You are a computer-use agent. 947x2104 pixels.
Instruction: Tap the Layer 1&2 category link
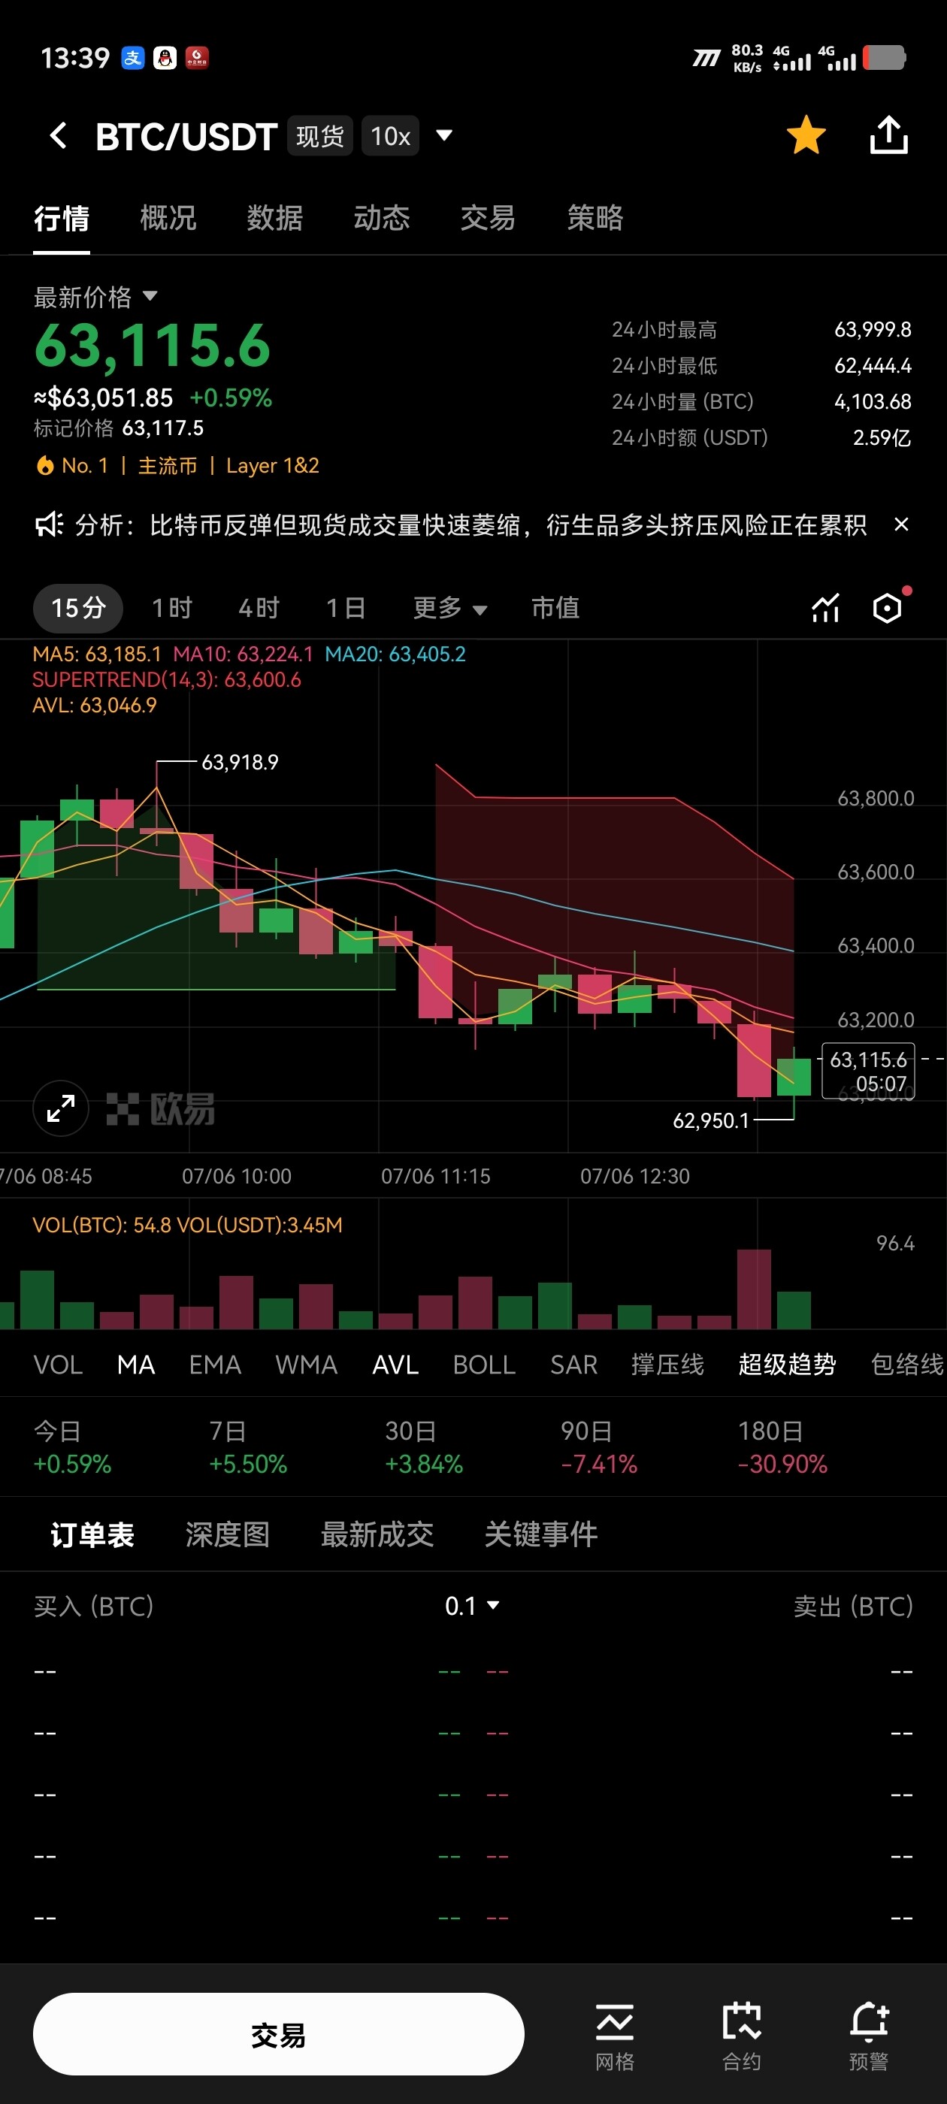272,466
